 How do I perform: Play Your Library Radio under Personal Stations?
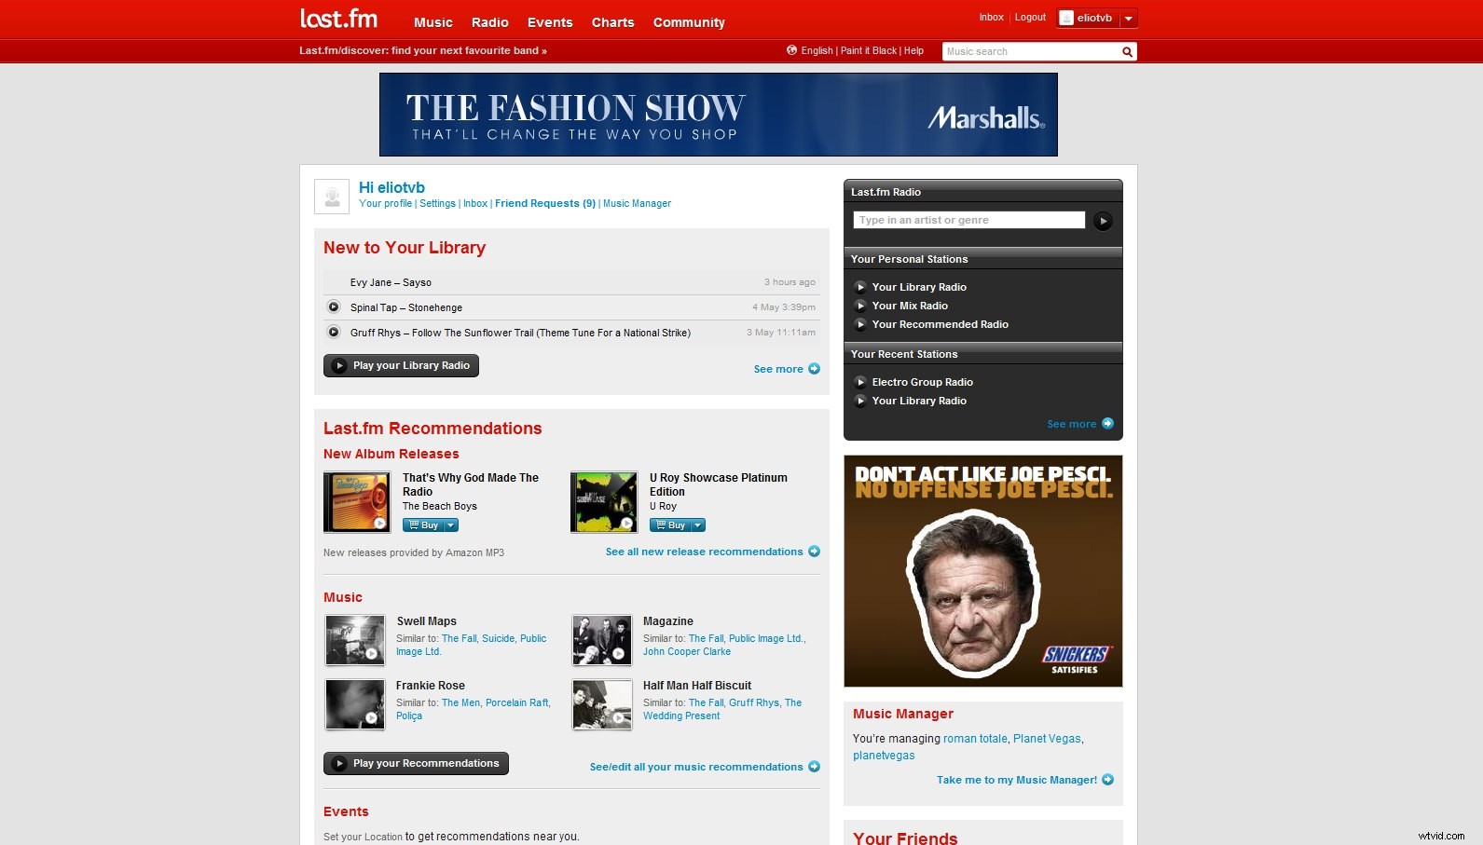[861, 287]
